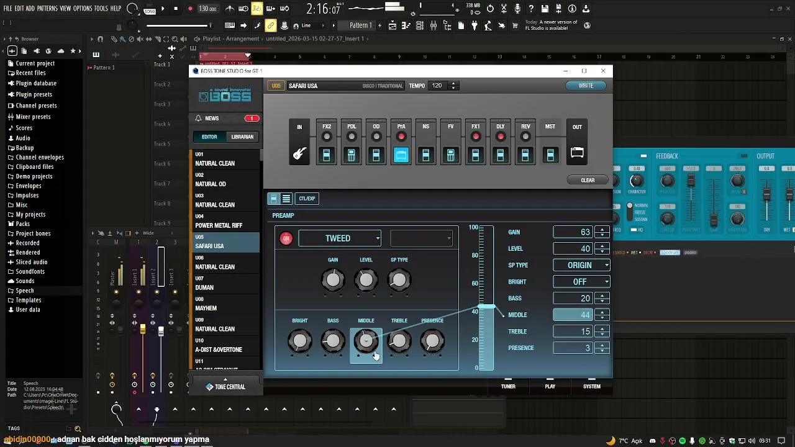The image size is (795, 447).
Task: Toggle the PrA on/off LED
Action: (x=401, y=137)
